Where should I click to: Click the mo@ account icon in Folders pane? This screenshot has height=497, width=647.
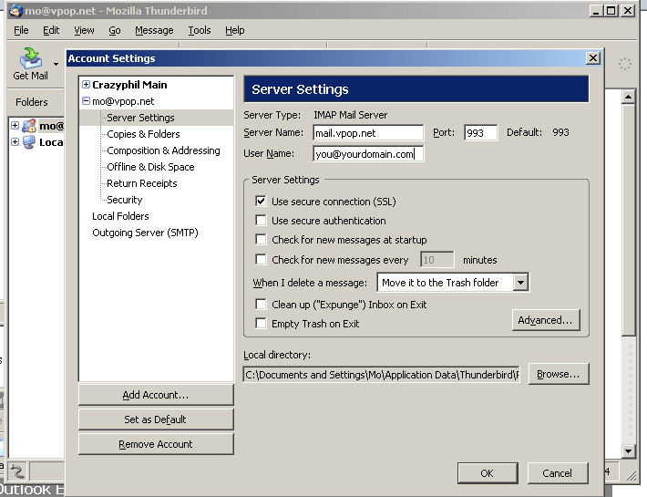click(x=28, y=126)
